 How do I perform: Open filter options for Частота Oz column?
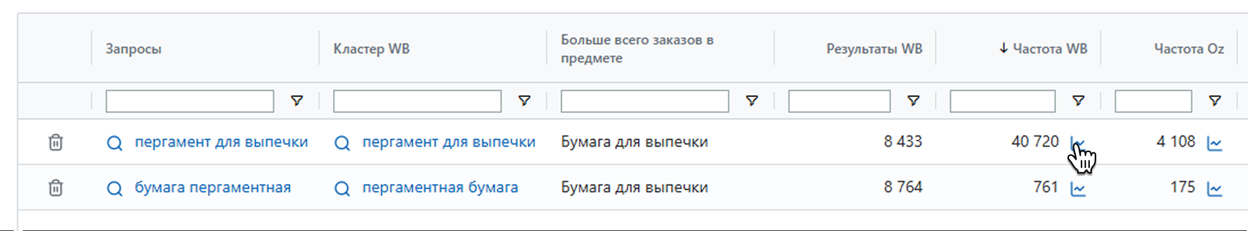[x=1214, y=101]
